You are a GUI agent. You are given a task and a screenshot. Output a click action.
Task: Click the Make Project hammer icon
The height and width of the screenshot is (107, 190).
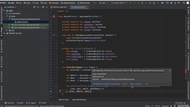tap(94, 3)
